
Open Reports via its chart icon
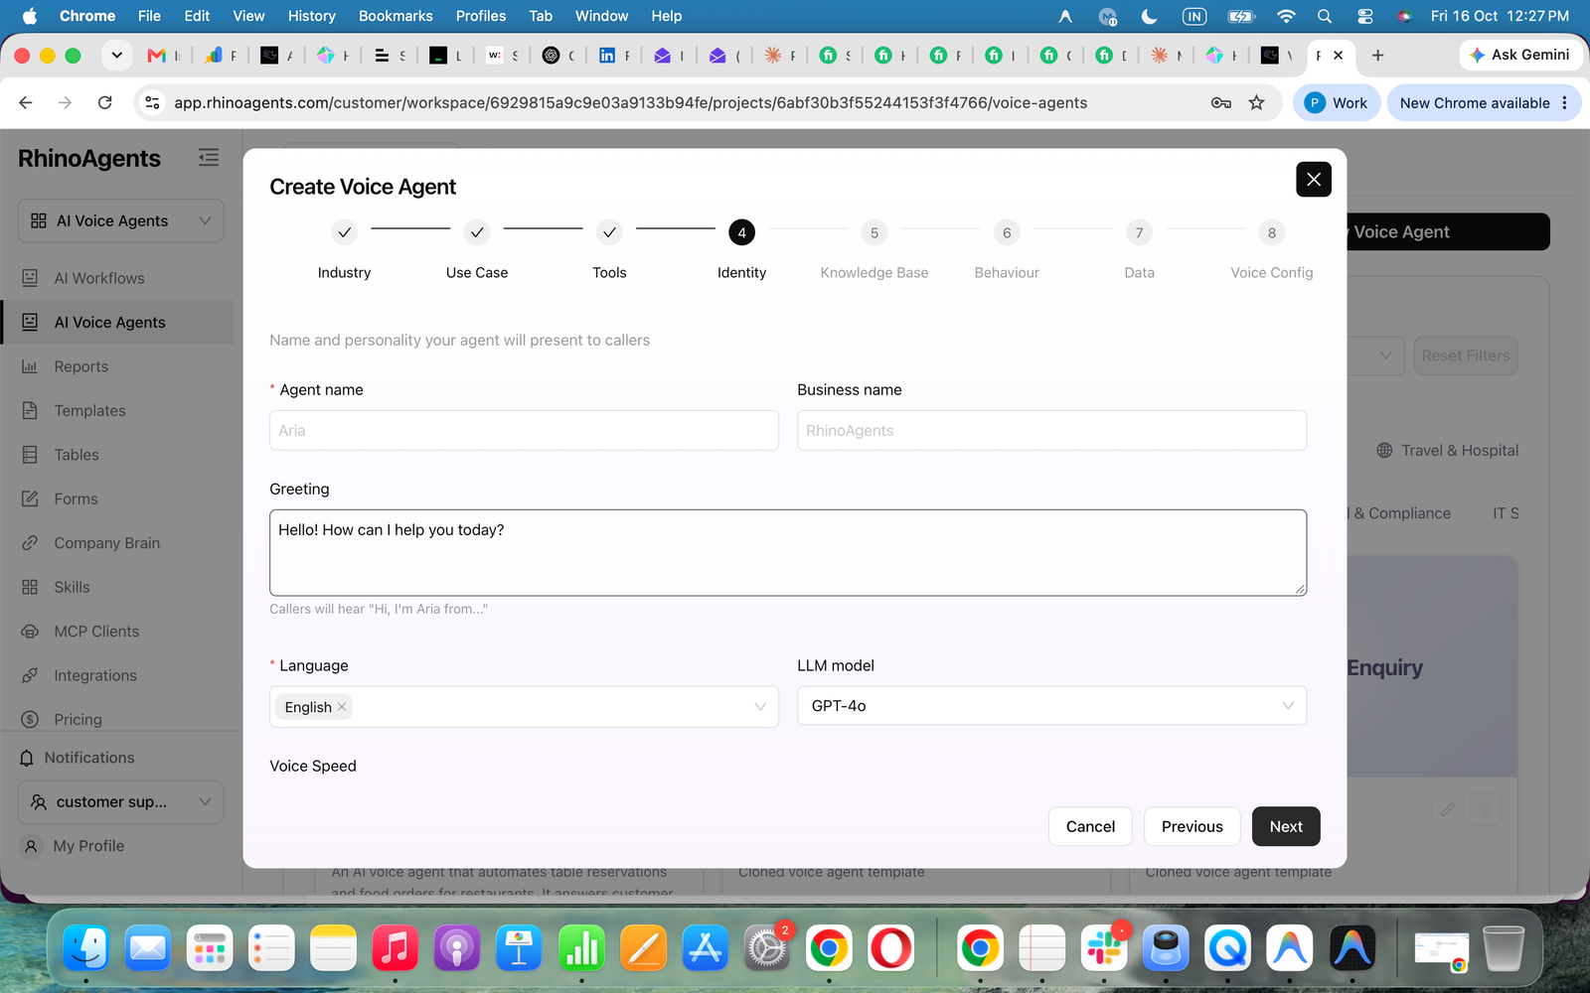point(30,366)
